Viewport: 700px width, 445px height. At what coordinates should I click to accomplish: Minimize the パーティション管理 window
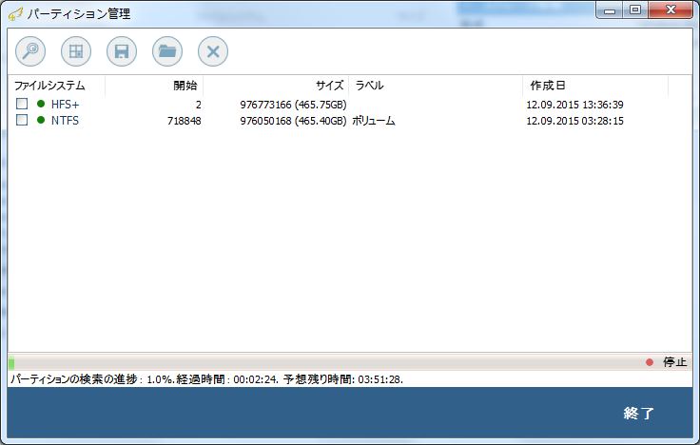pyautogui.click(x=610, y=10)
